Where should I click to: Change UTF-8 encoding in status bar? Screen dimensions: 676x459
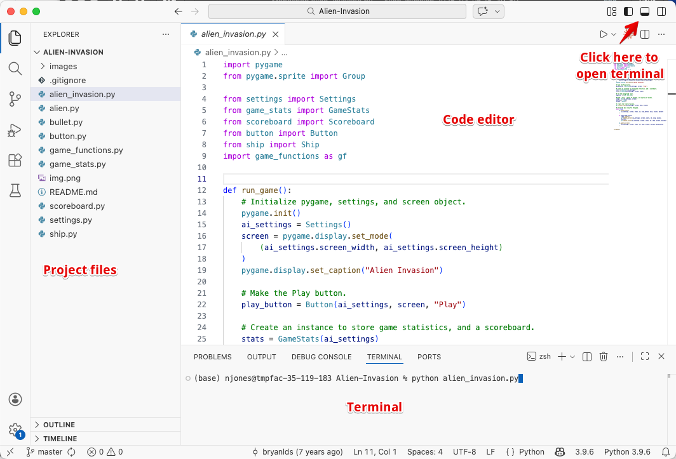click(464, 452)
